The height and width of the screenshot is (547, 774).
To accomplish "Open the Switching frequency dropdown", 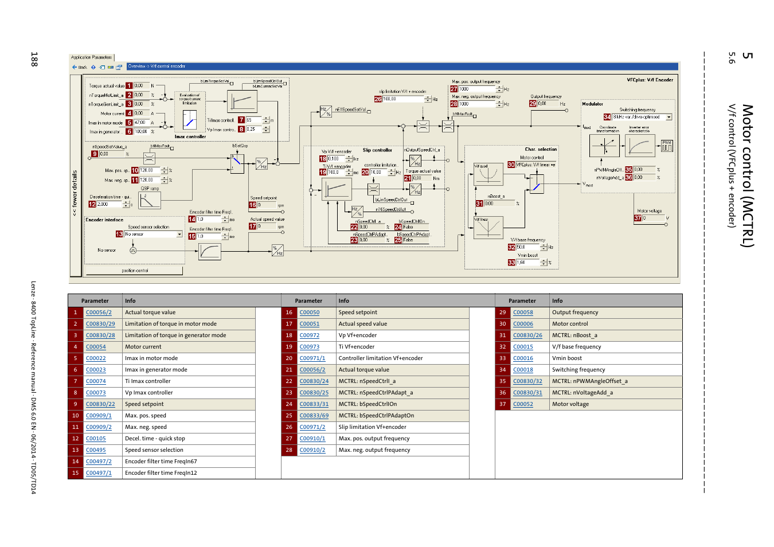I will tap(669, 117).
